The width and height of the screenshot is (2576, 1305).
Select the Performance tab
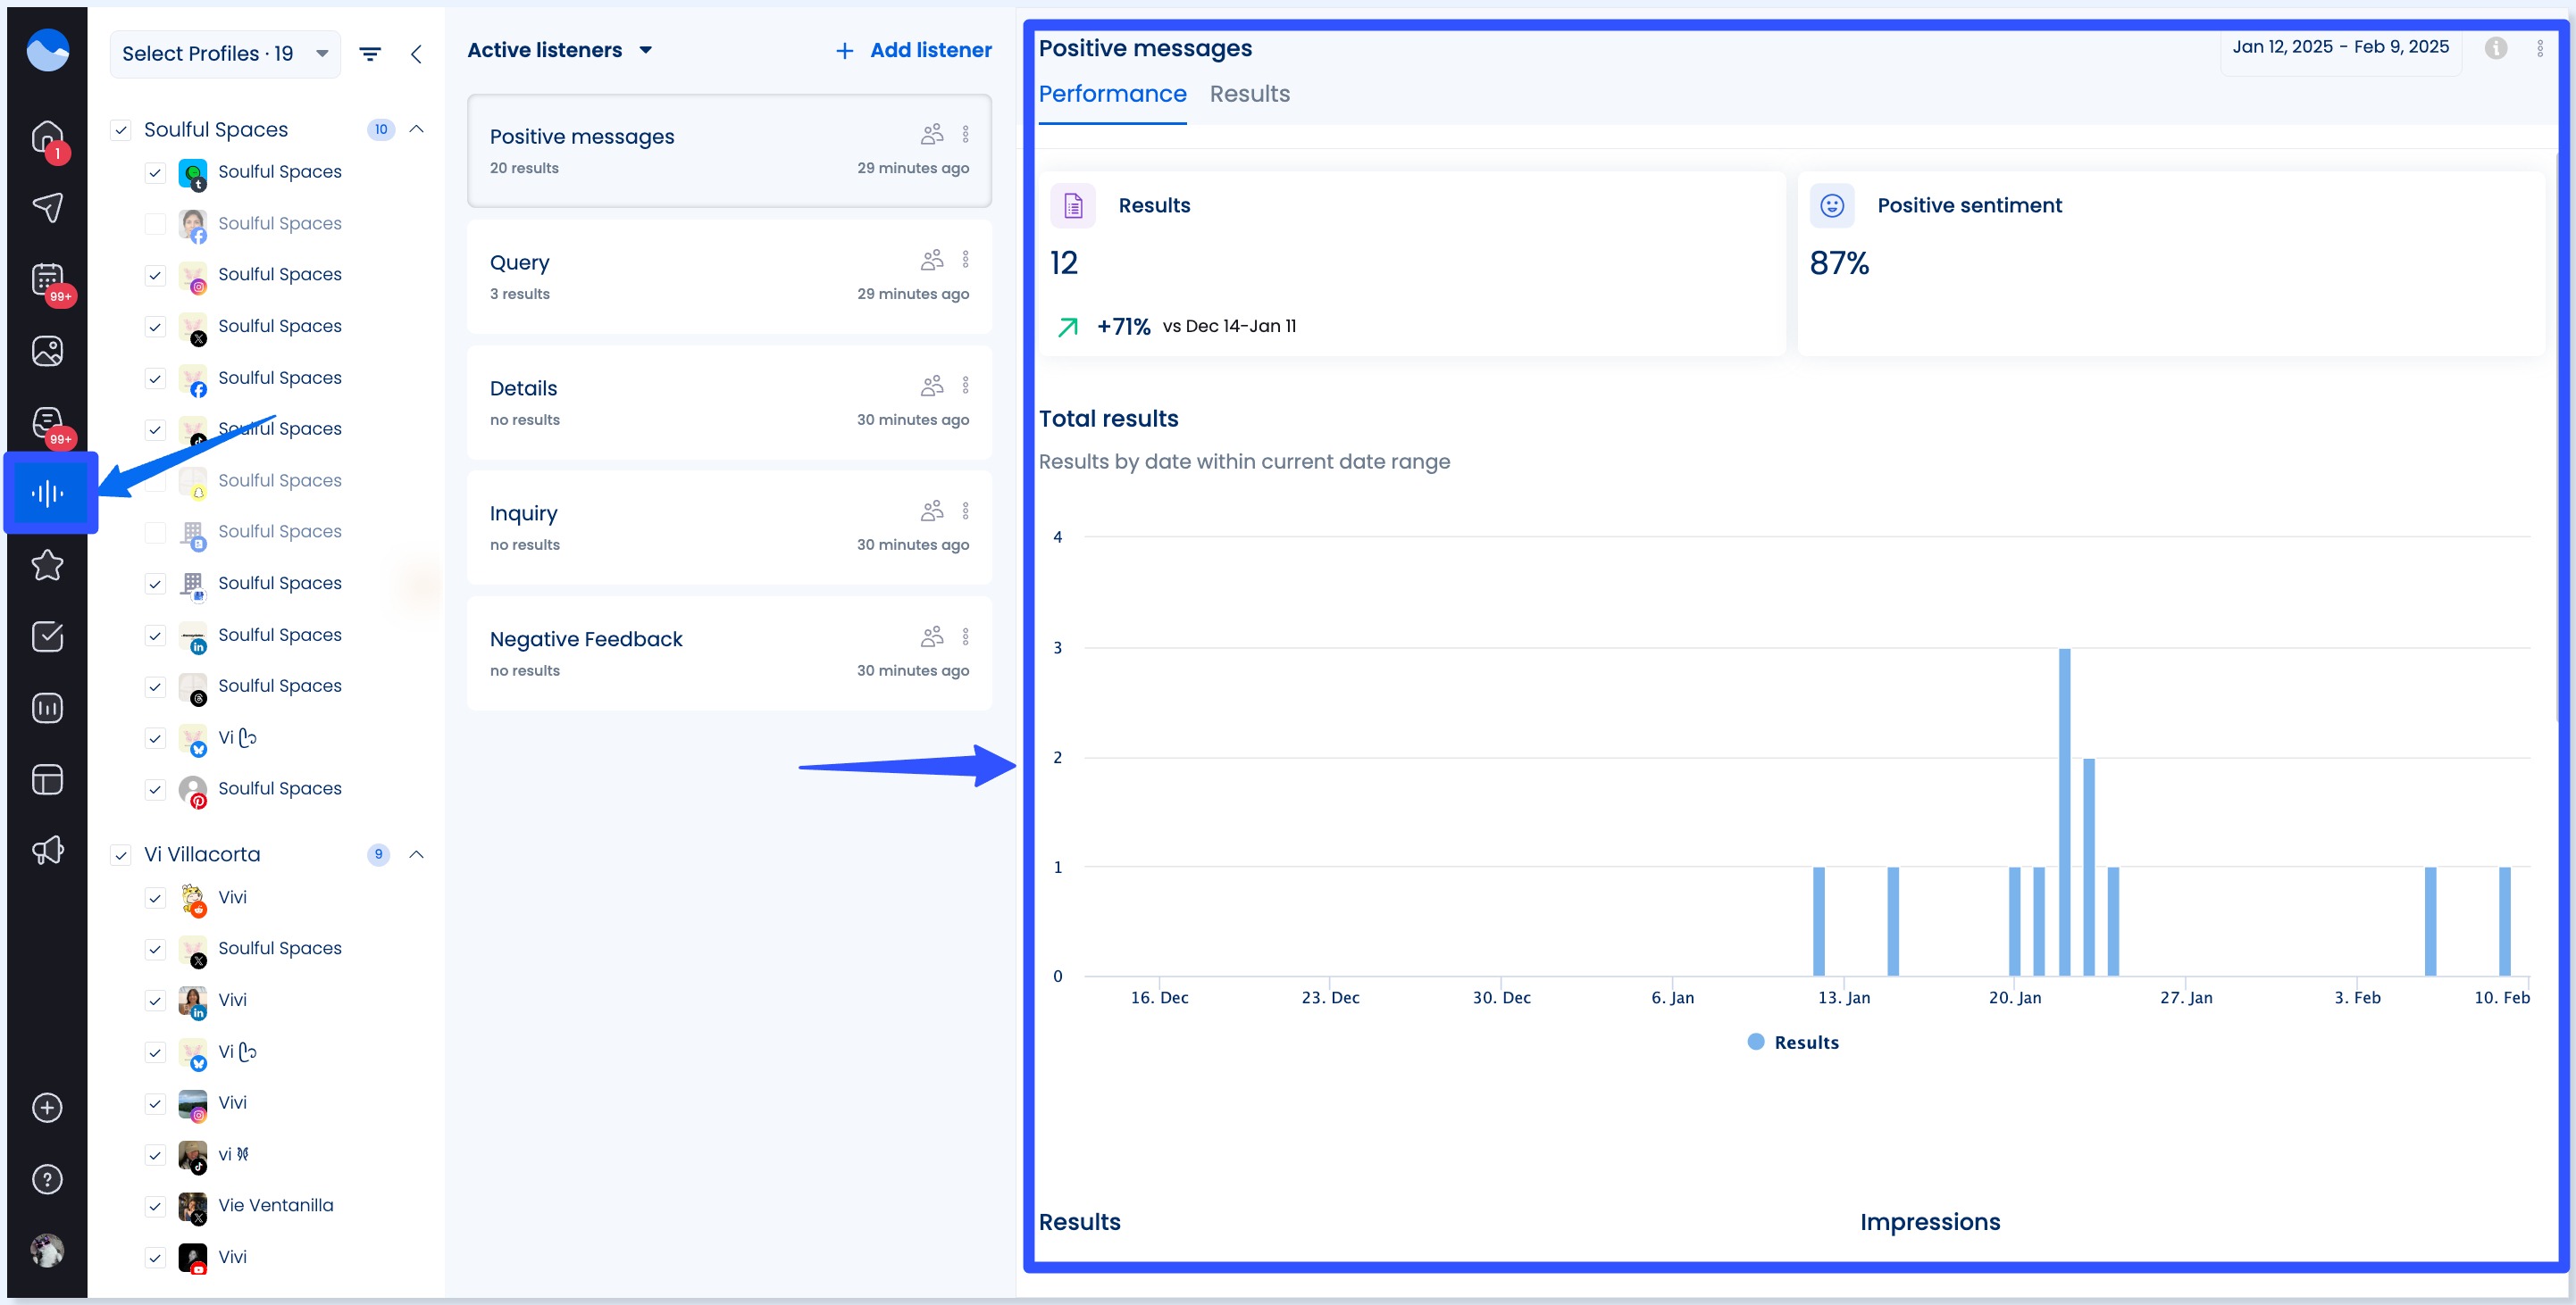click(1113, 94)
